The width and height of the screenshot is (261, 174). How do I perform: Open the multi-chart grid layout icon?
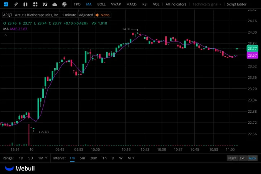click(35, 4)
